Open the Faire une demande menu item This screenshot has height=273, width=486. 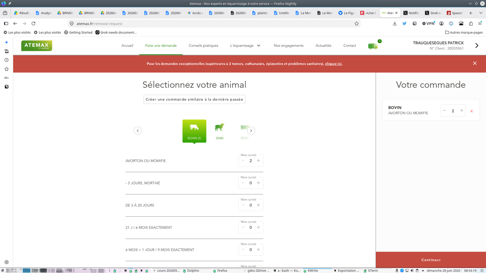[x=161, y=46]
